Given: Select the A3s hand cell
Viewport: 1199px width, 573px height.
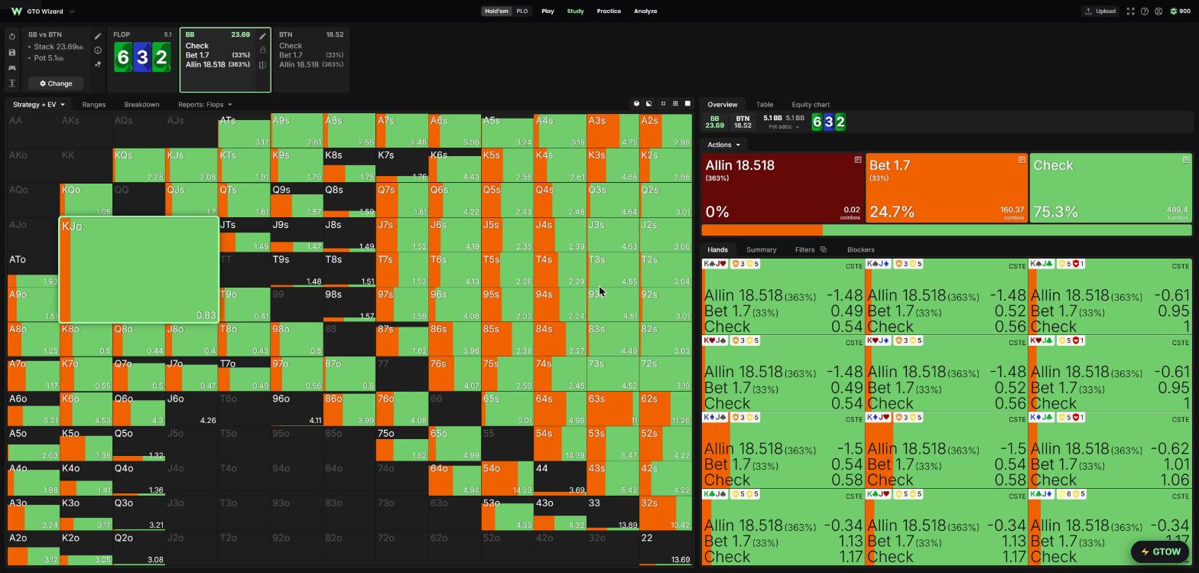Looking at the screenshot, I should [x=612, y=130].
